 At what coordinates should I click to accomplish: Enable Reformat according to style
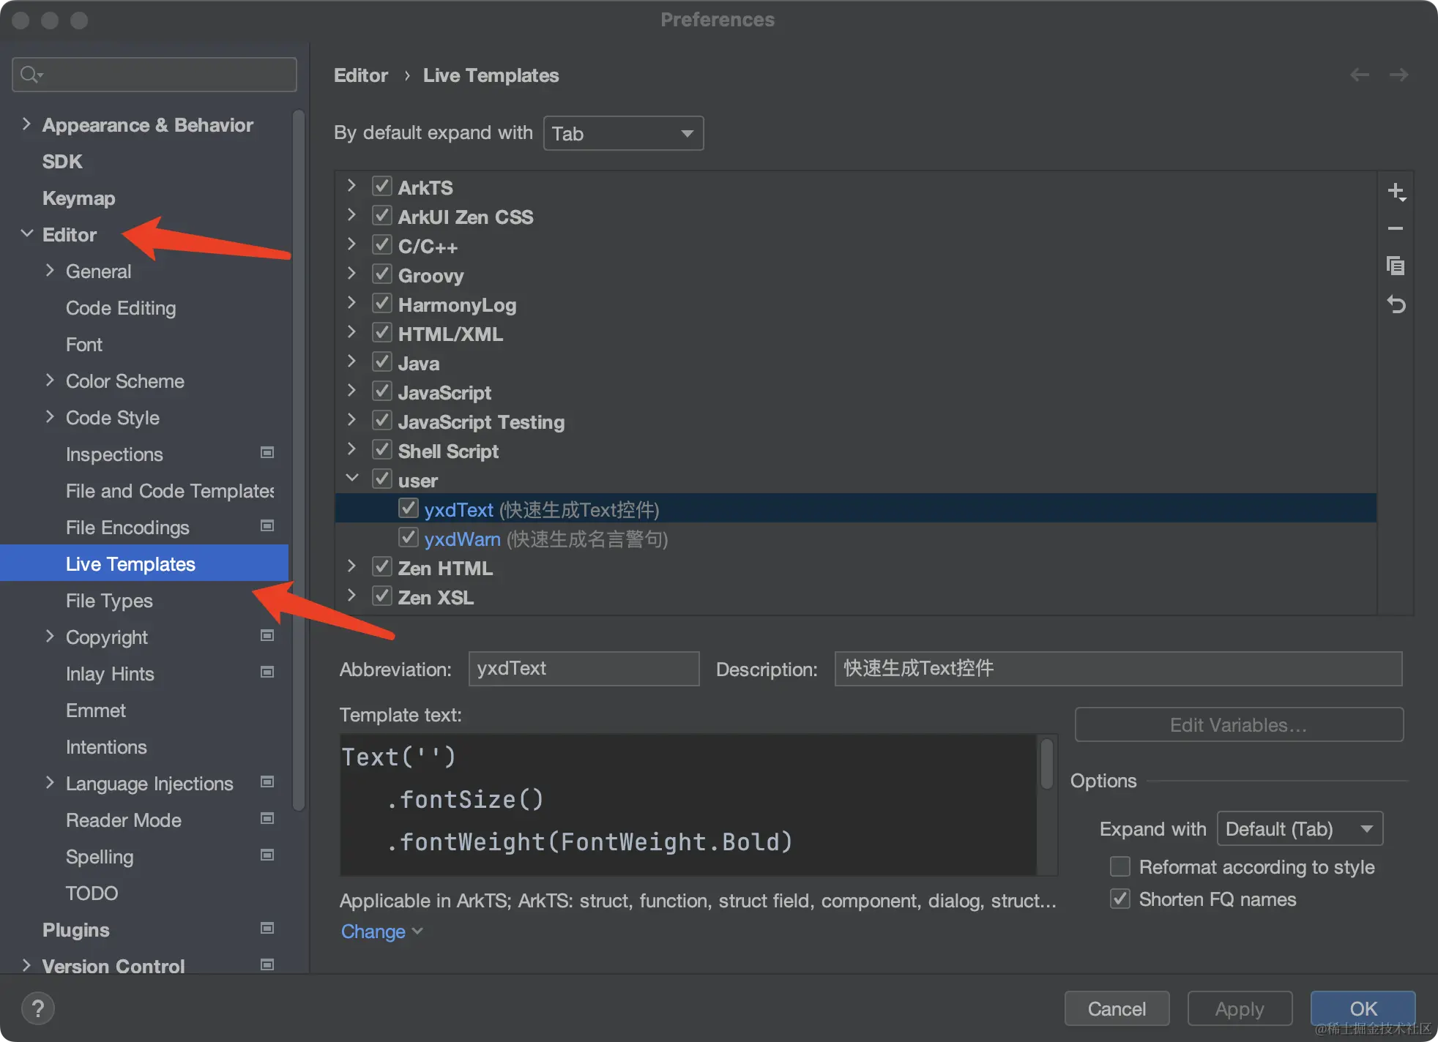coord(1120,866)
